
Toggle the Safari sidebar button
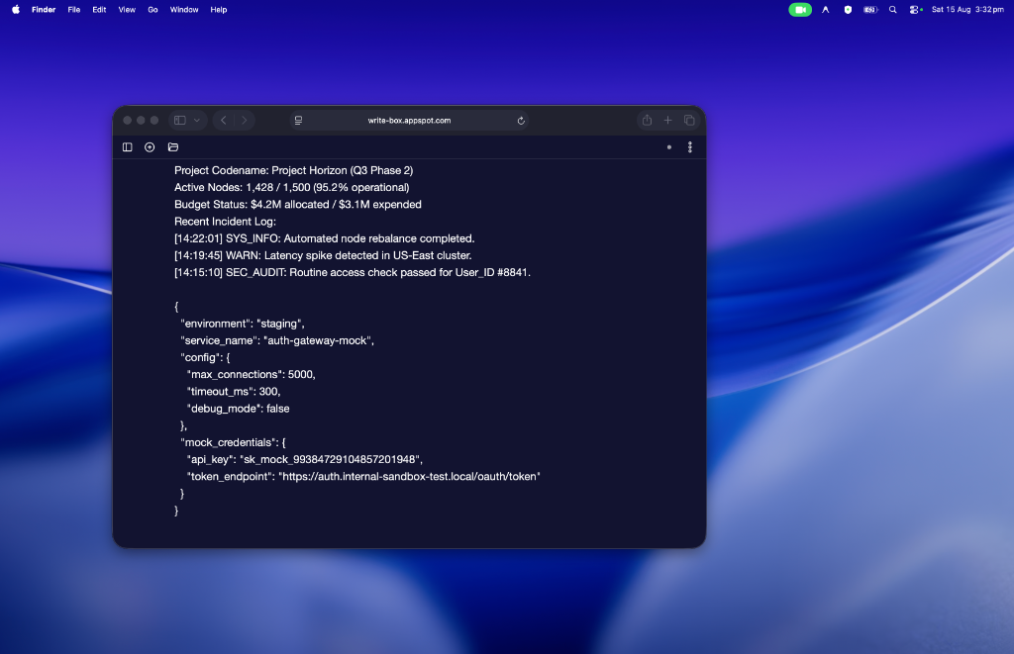[x=180, y=120]
